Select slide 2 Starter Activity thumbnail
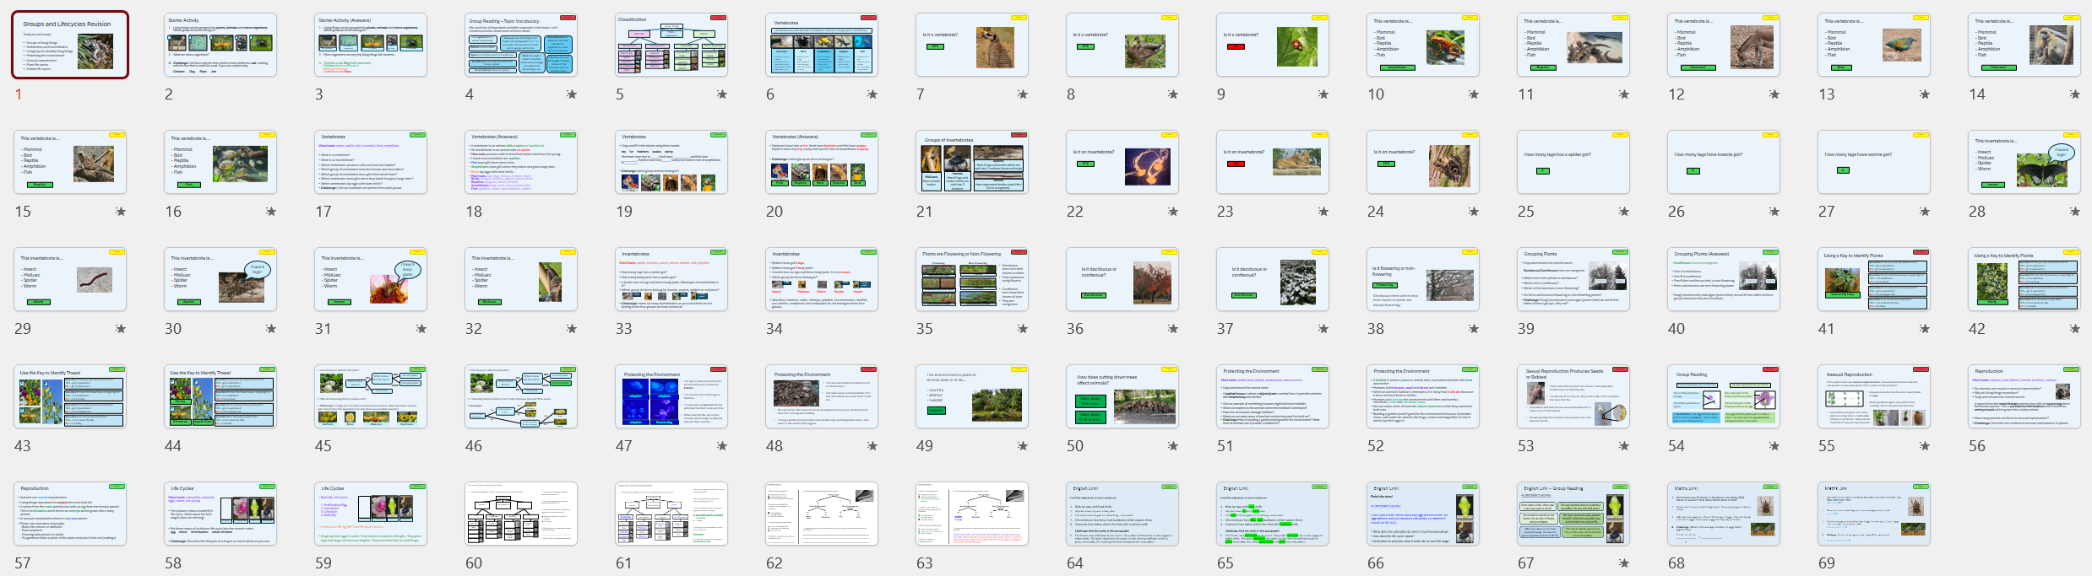Viewport: 2092px width, 576px height. (x=220, y=45)
